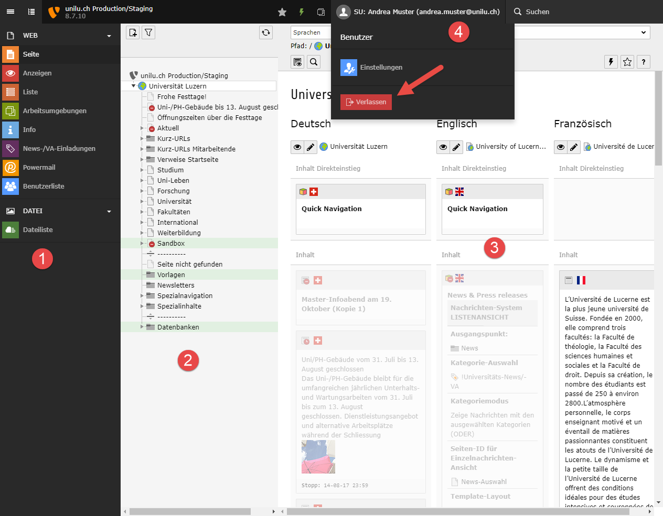Click the Powermail module icon
The image size is (663, 516).
click(x=10, y=168)
